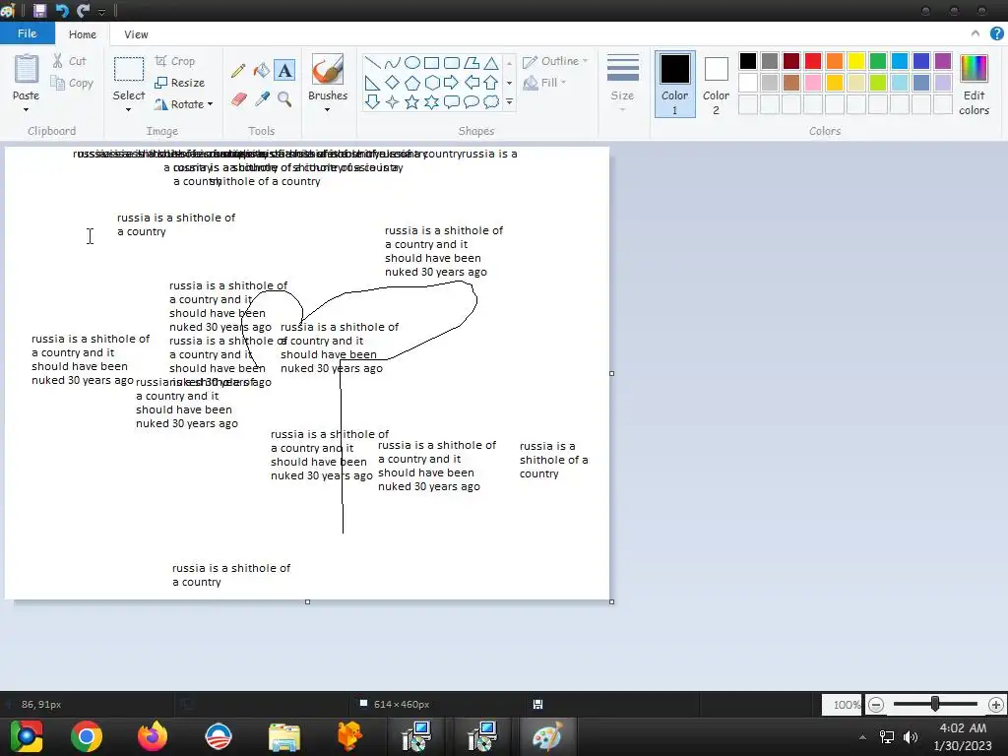This screenshot has width=1008, height=756.
Task: Open the Fill dropdown
Action: (544, 83)
